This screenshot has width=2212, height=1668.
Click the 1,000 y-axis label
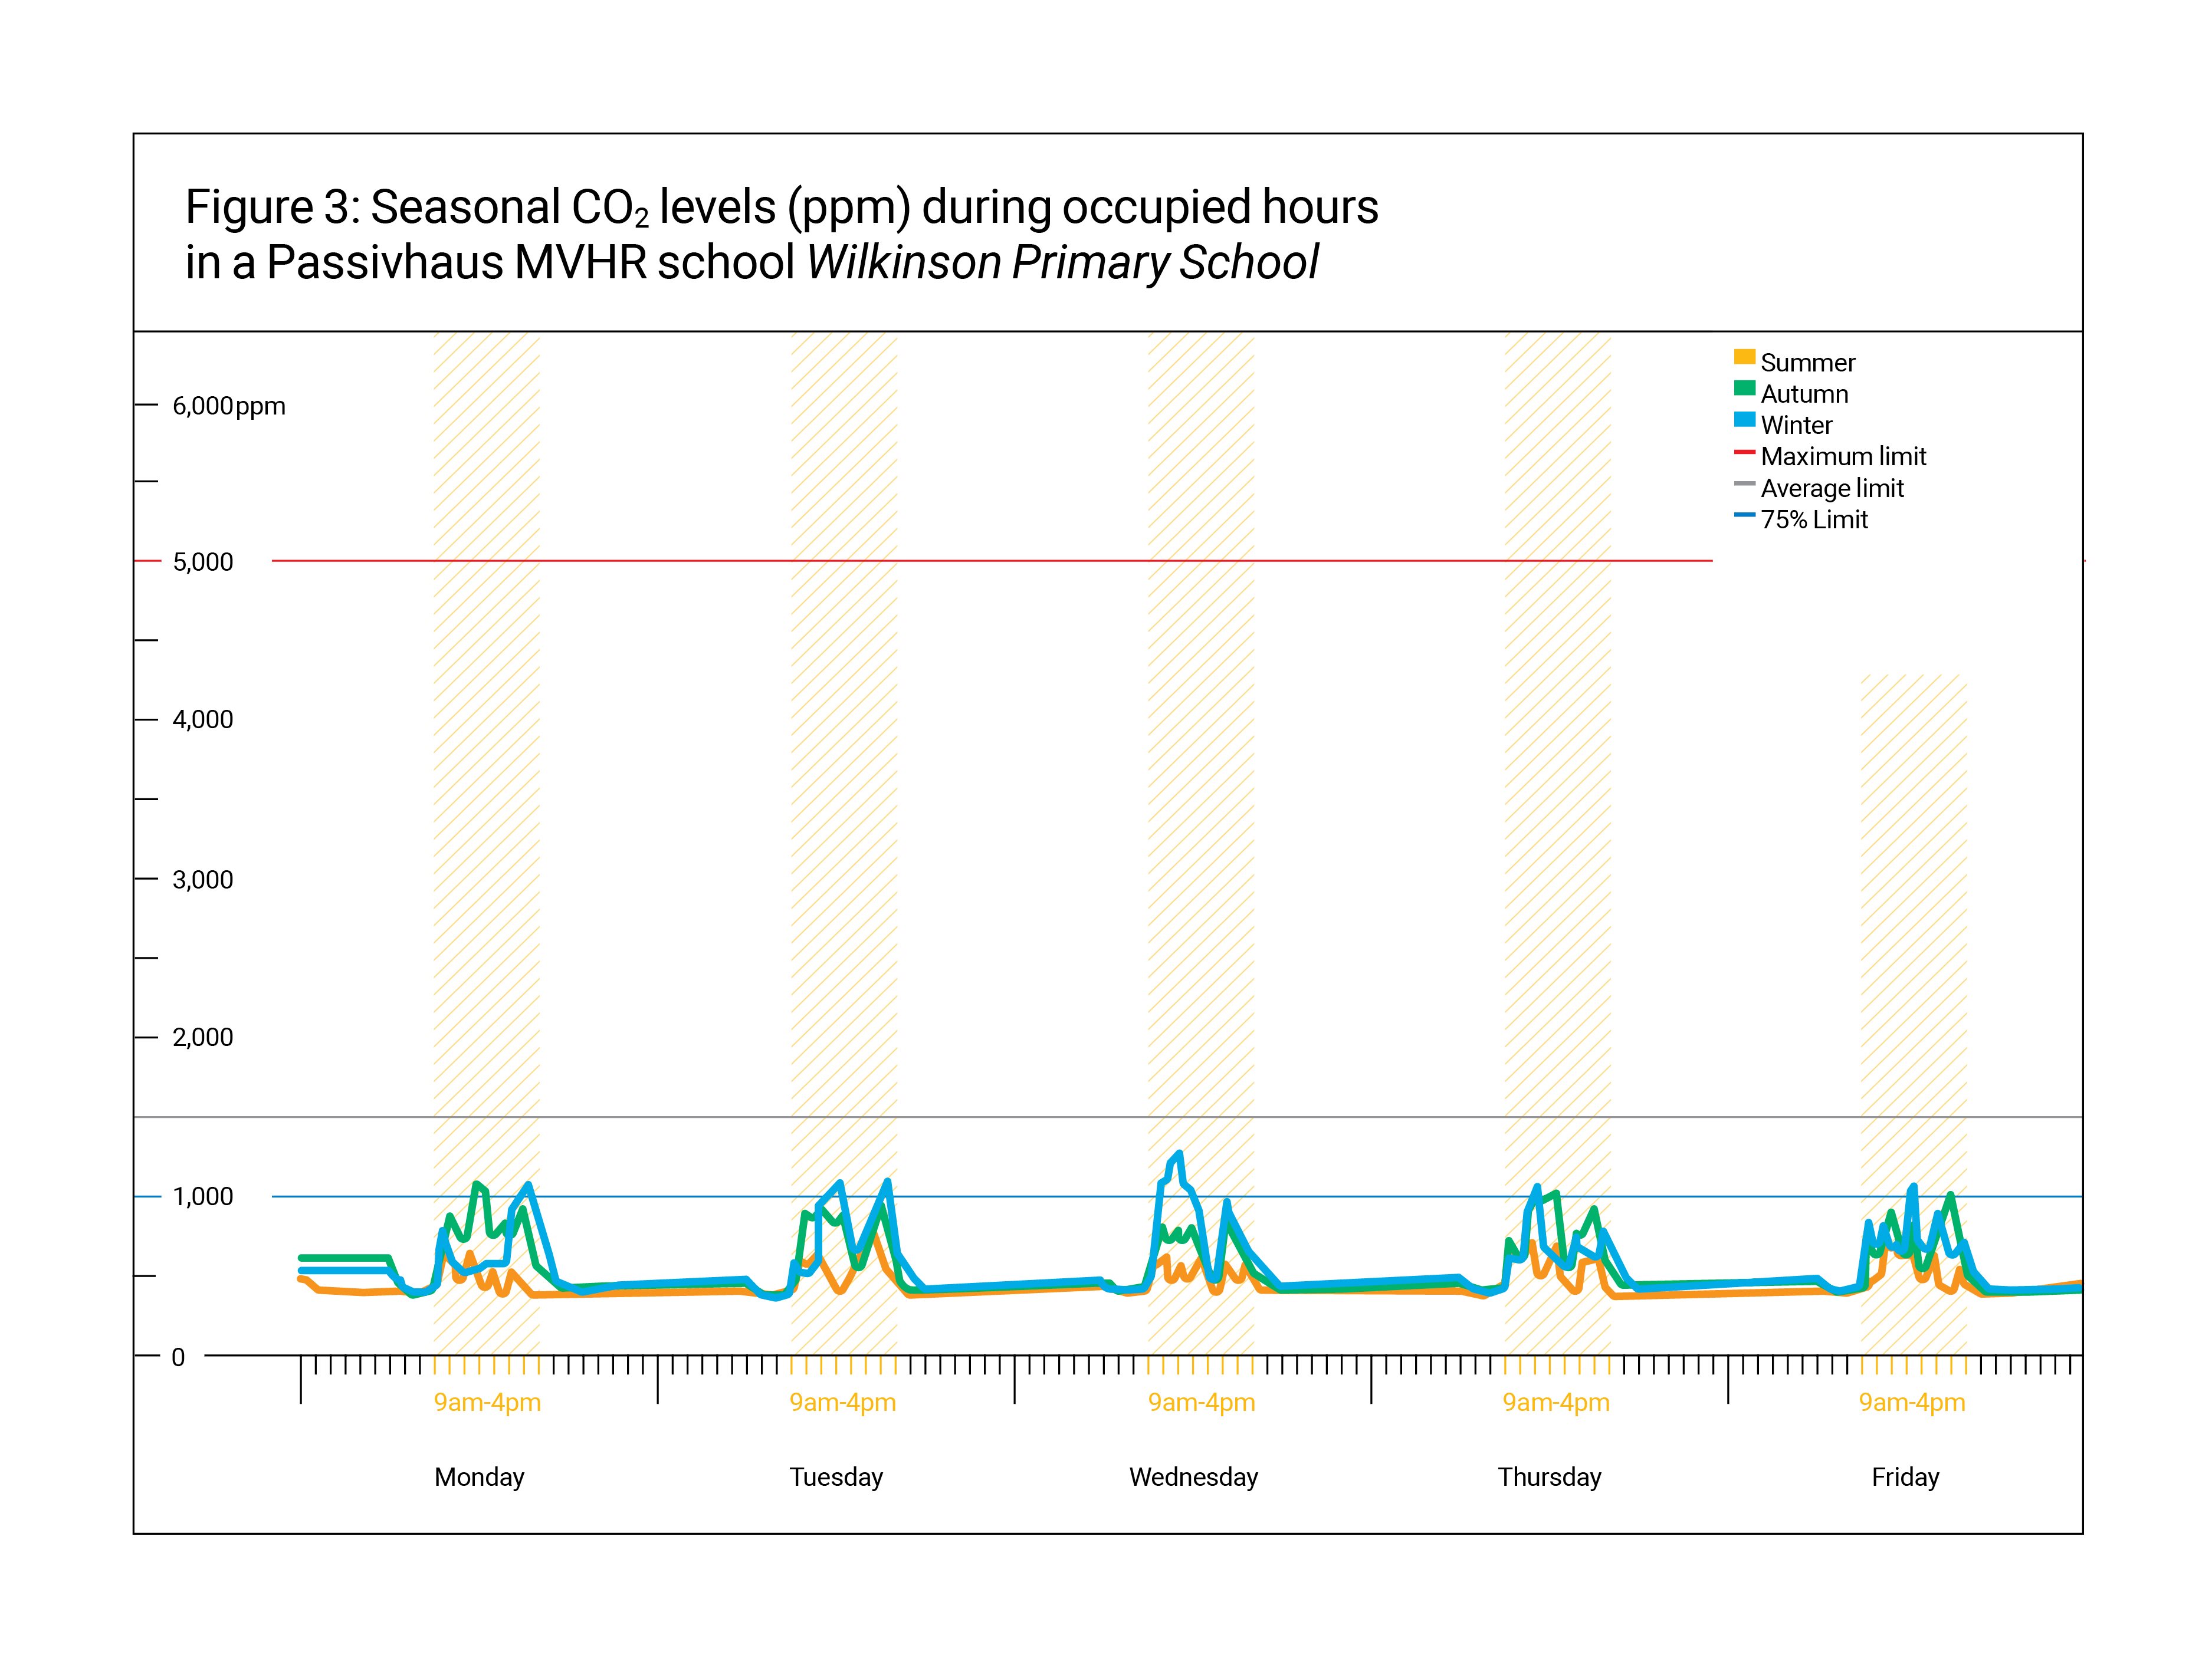pos(203,1196)
